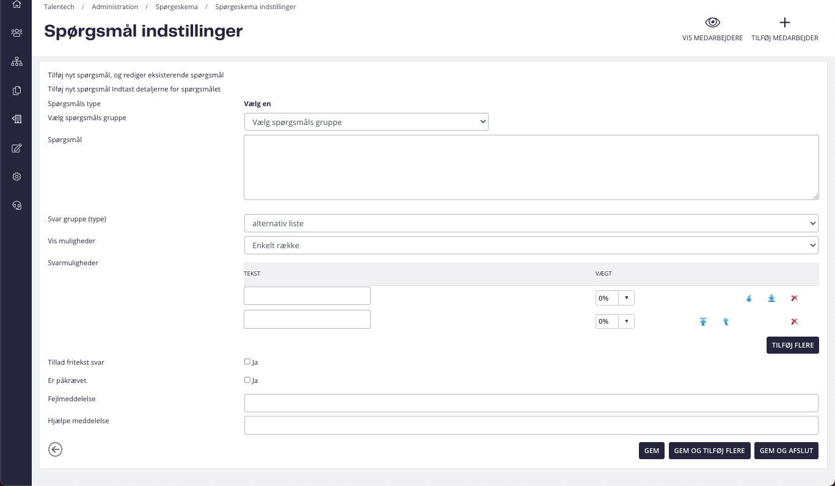Image resolution: width=835 pixels, height=486 pixels.
Task: Open the Vælg spørgsmåls gruppe dropdown
Action: [366, 122]
